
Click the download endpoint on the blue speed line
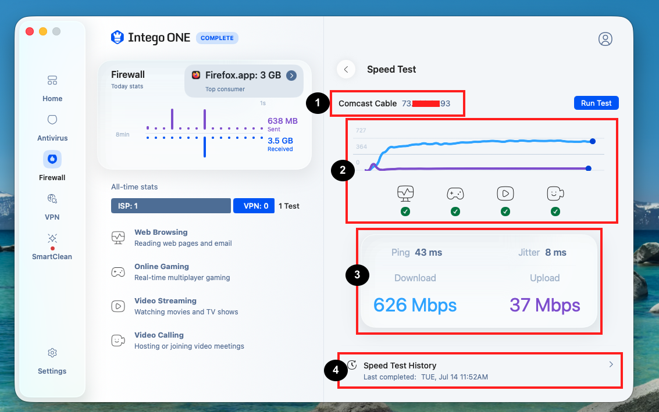pos(593,141)
